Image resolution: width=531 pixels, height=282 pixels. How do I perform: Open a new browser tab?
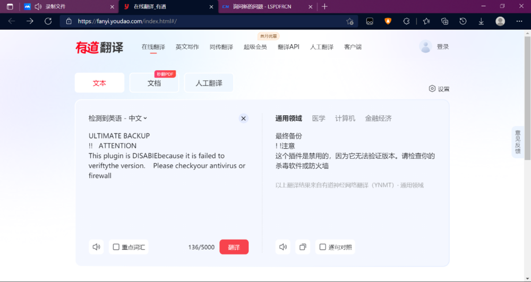coord(324,6)
